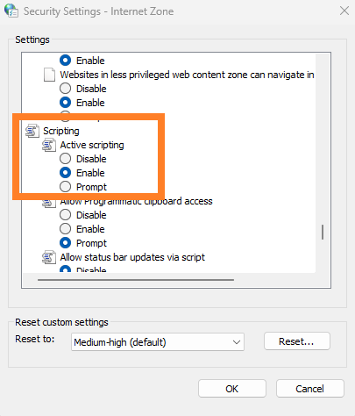Click the page icon beside Websites in less privileged zone

click(49, 75)
